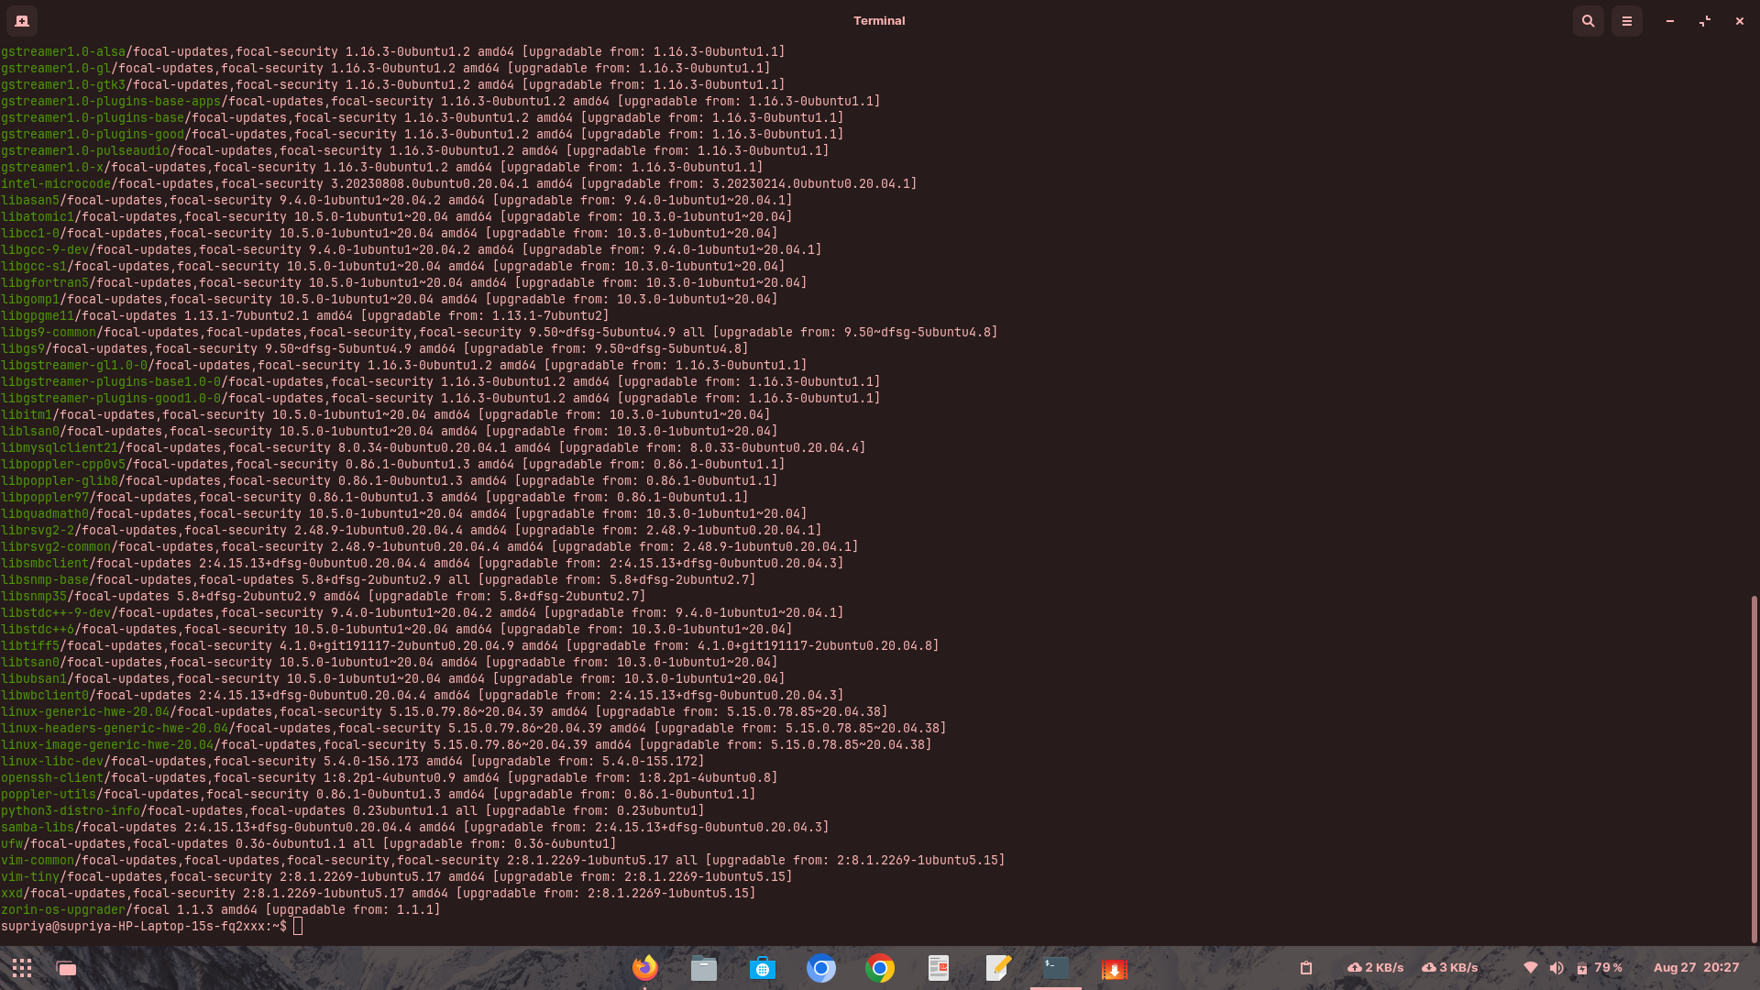Screen dimensions: 1760x990
Task: Click package name python3-distro-info
Action: [x=71, y=811]
